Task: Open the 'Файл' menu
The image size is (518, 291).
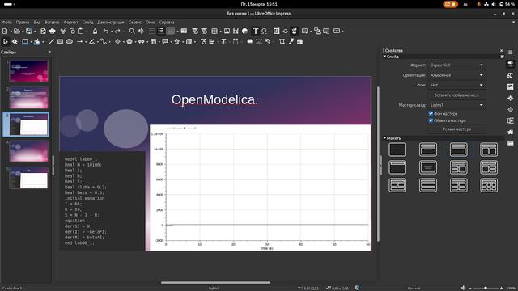Action: 6,22
